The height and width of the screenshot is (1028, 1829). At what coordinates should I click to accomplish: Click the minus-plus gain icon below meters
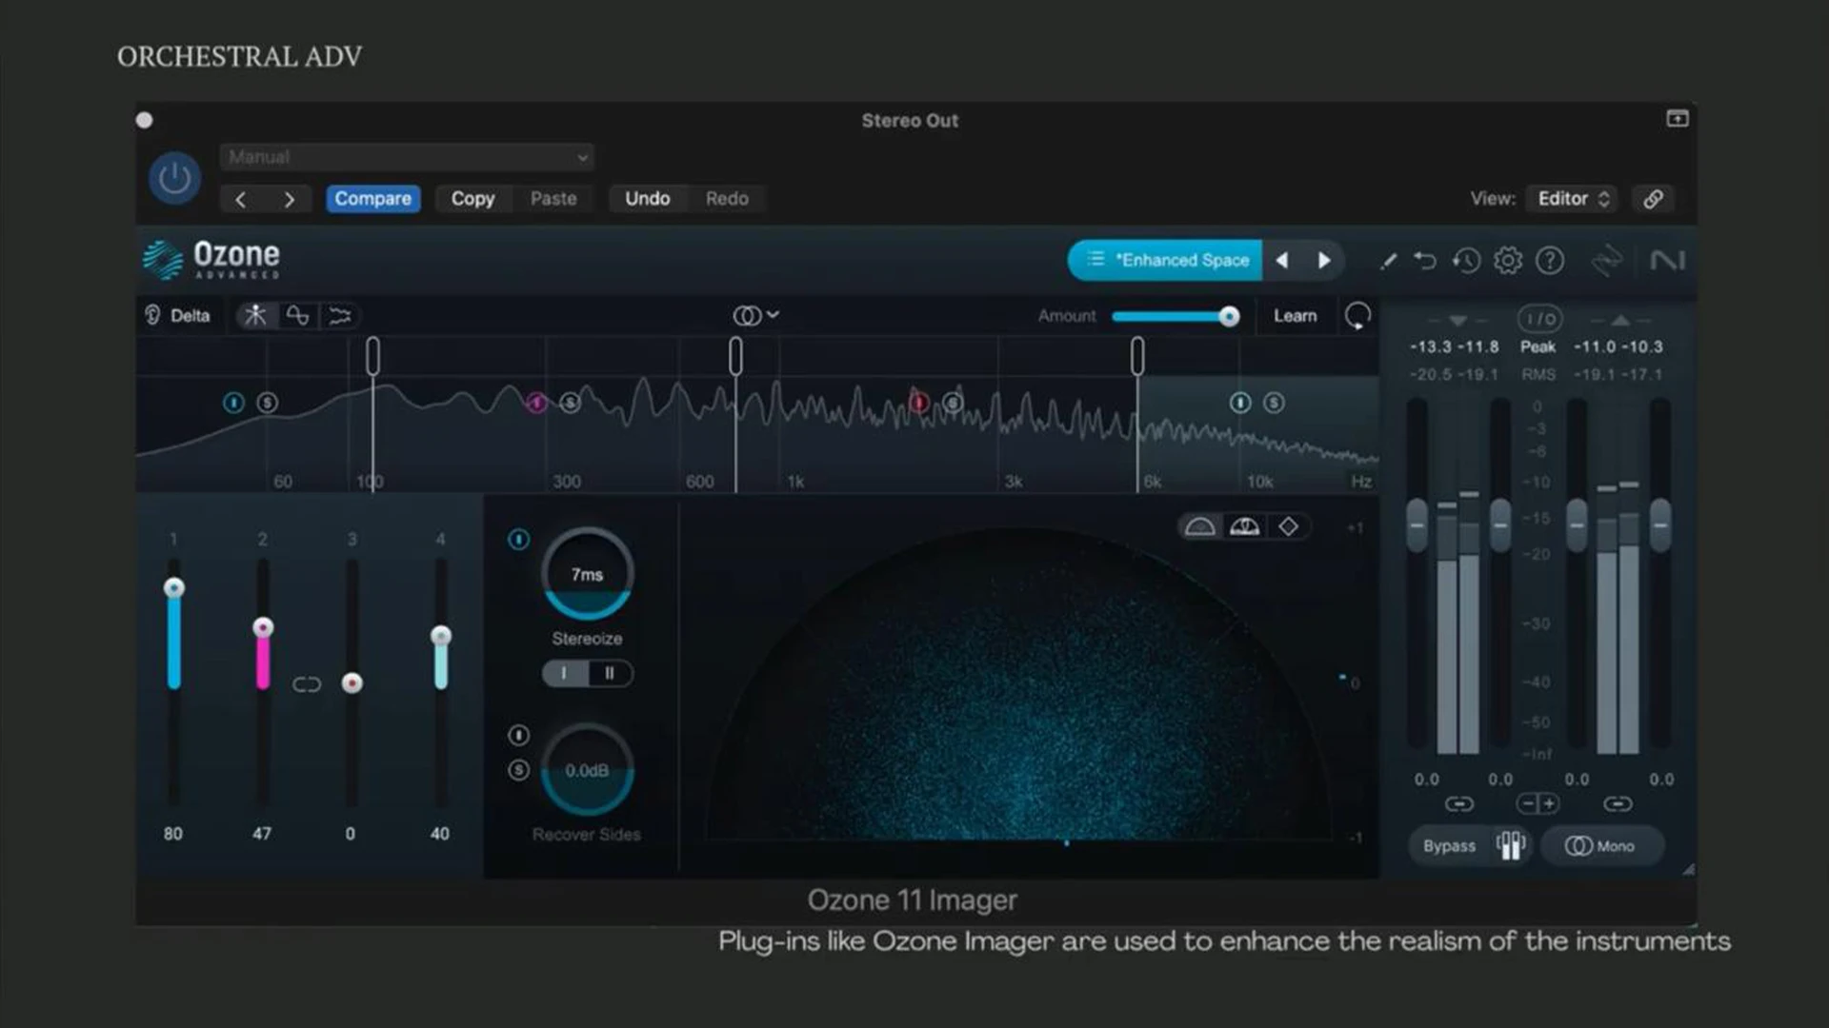click(1538, 804)
